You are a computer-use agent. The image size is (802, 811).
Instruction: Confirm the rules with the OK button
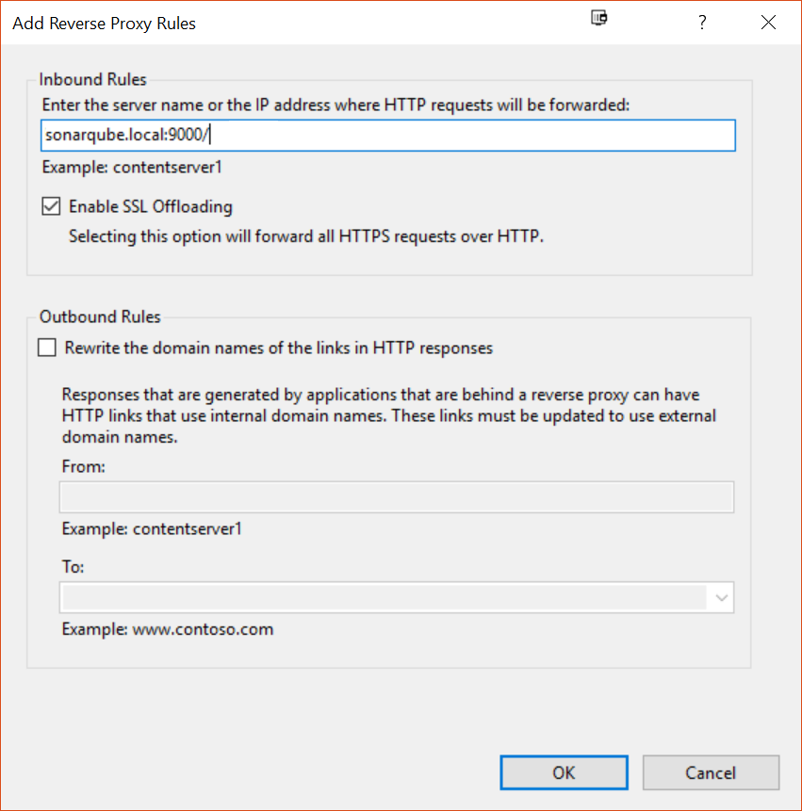[564, 772]
